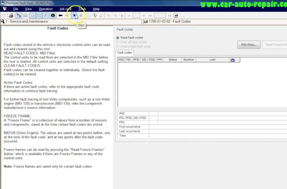
Task: Click the exit icon at toolbar end
Action: tap(176, 16)
